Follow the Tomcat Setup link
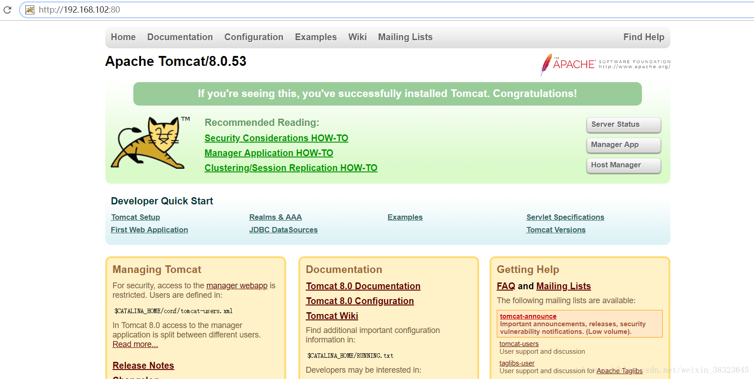 coord(136,217)
